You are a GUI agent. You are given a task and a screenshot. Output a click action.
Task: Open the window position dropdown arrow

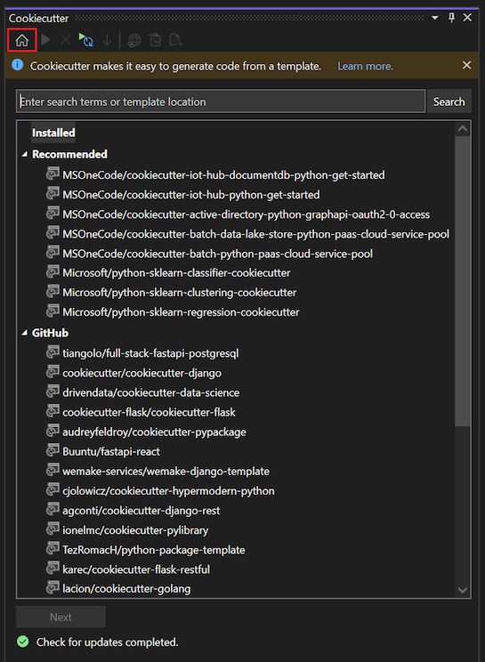tap(435, 18)
